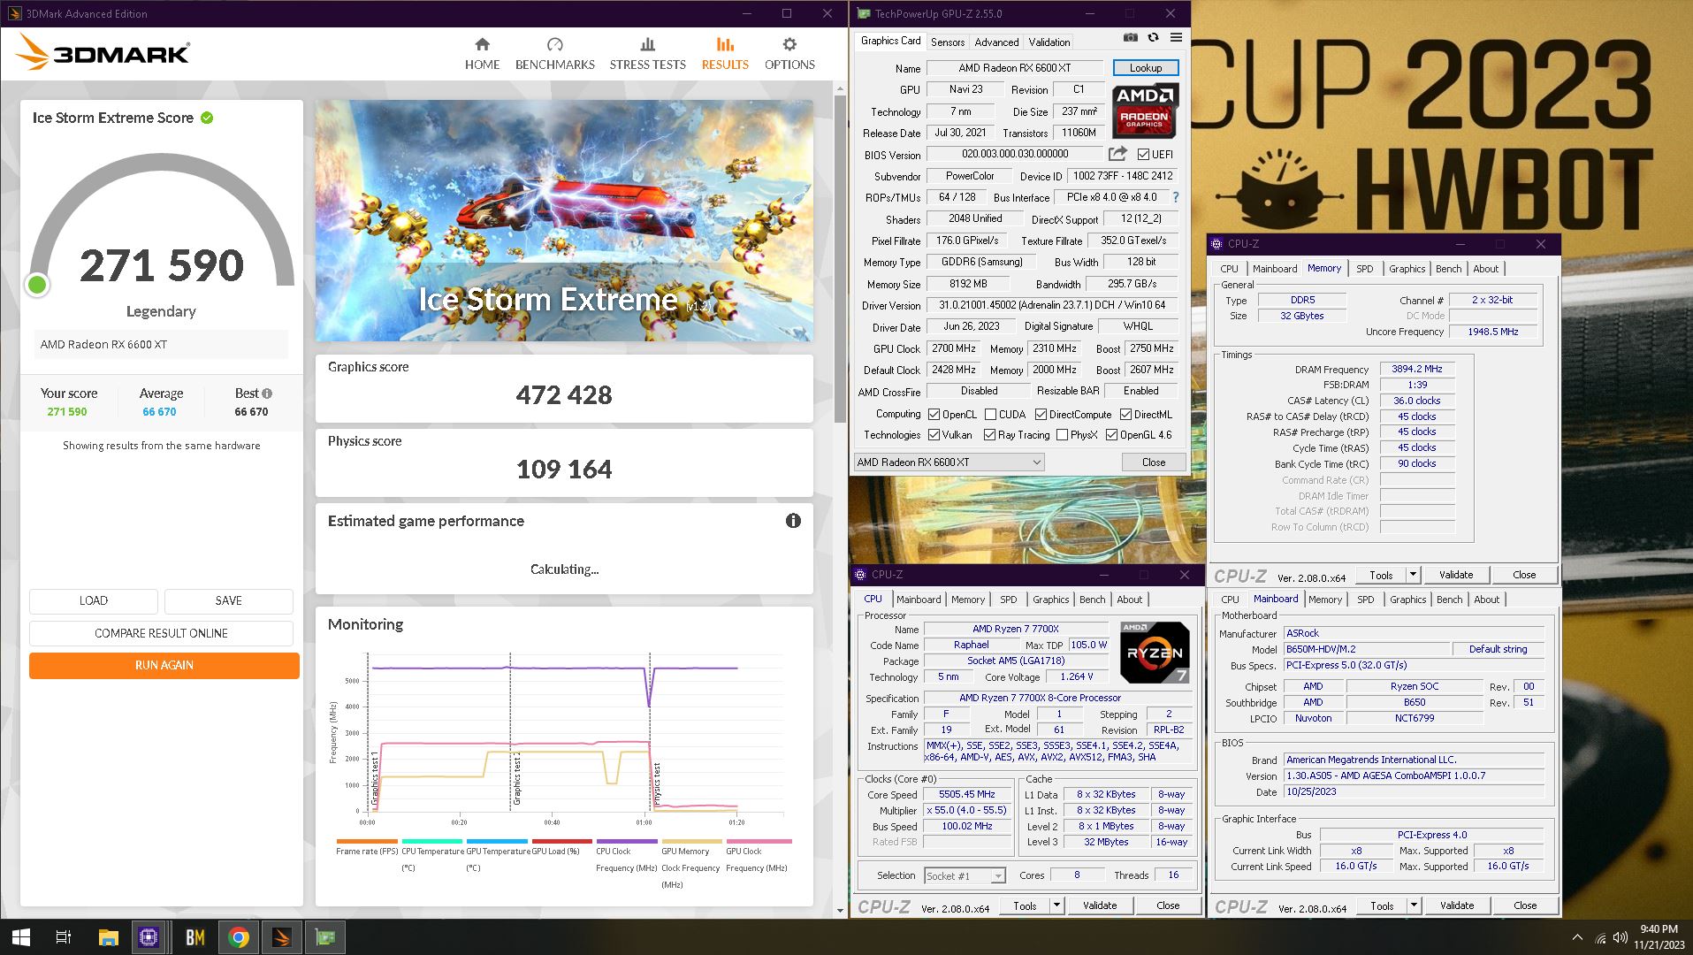Click COMPARE RESULT ONLINE
This screenshot has width=1693, height=955.
[161, 633]
